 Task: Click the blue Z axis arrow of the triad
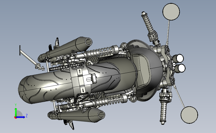[x=21, y=117]
